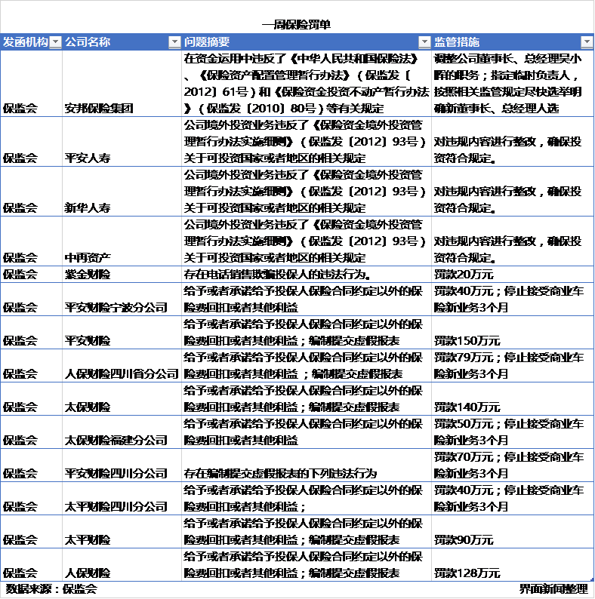Image resolution: width=595 pixels, height=599 pixels.
Task: Open the 监管措施 column filter dropdown
Action: point(587,41)
